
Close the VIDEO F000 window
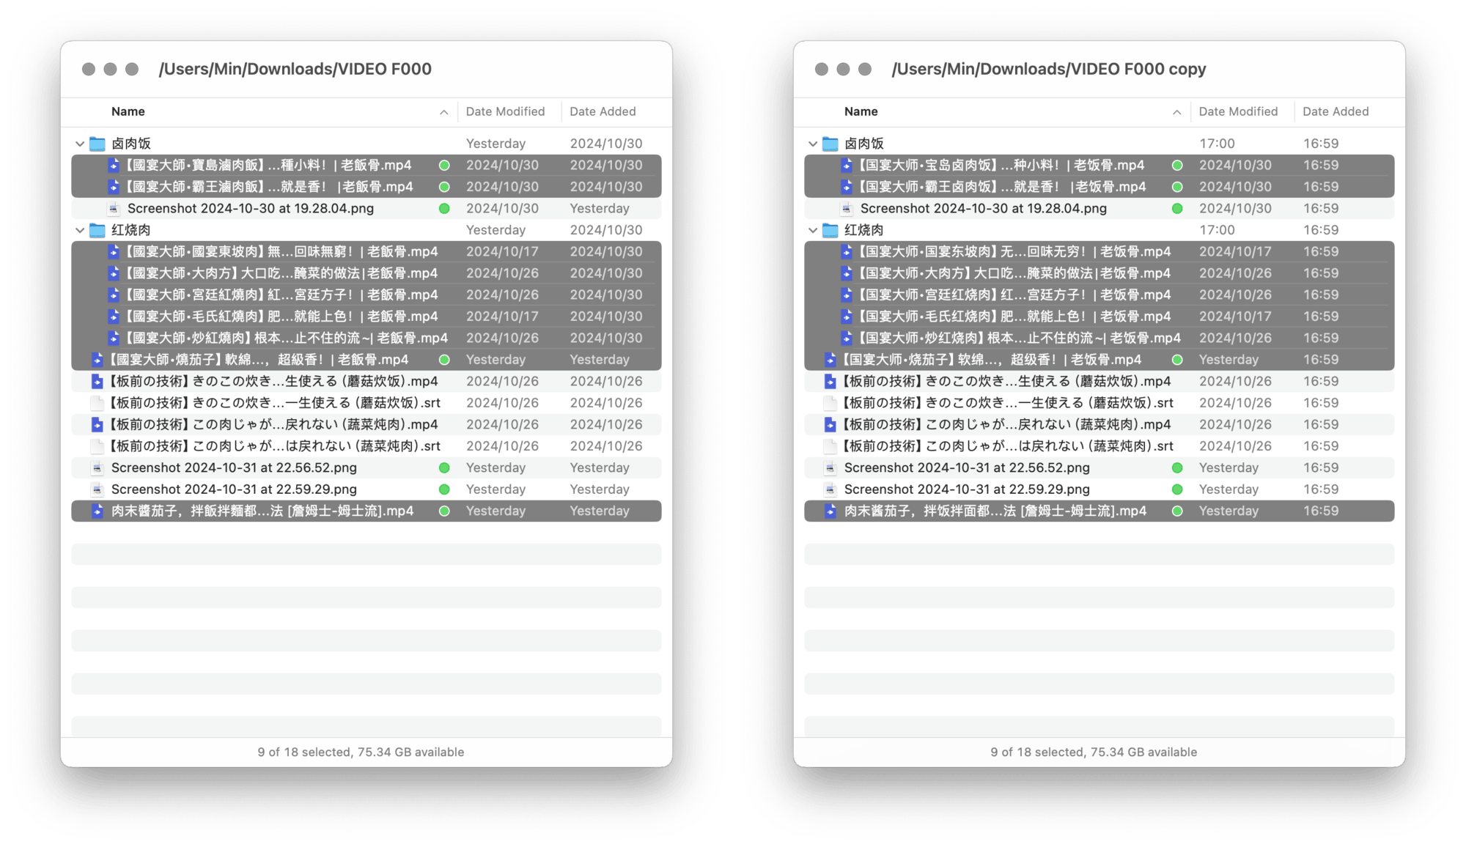click(89, 69)
